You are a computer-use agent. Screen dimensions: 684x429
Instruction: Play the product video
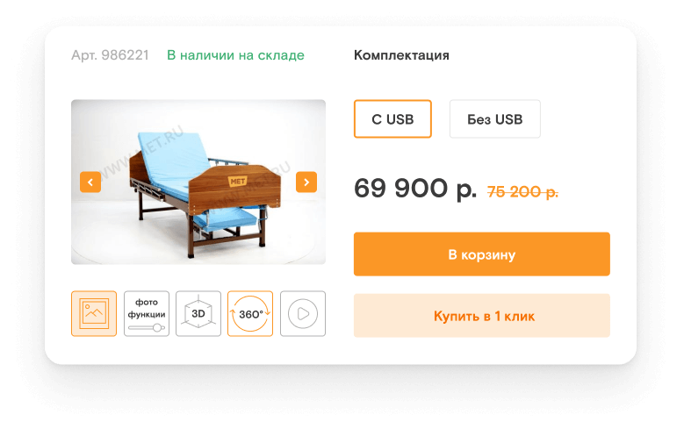303,313
